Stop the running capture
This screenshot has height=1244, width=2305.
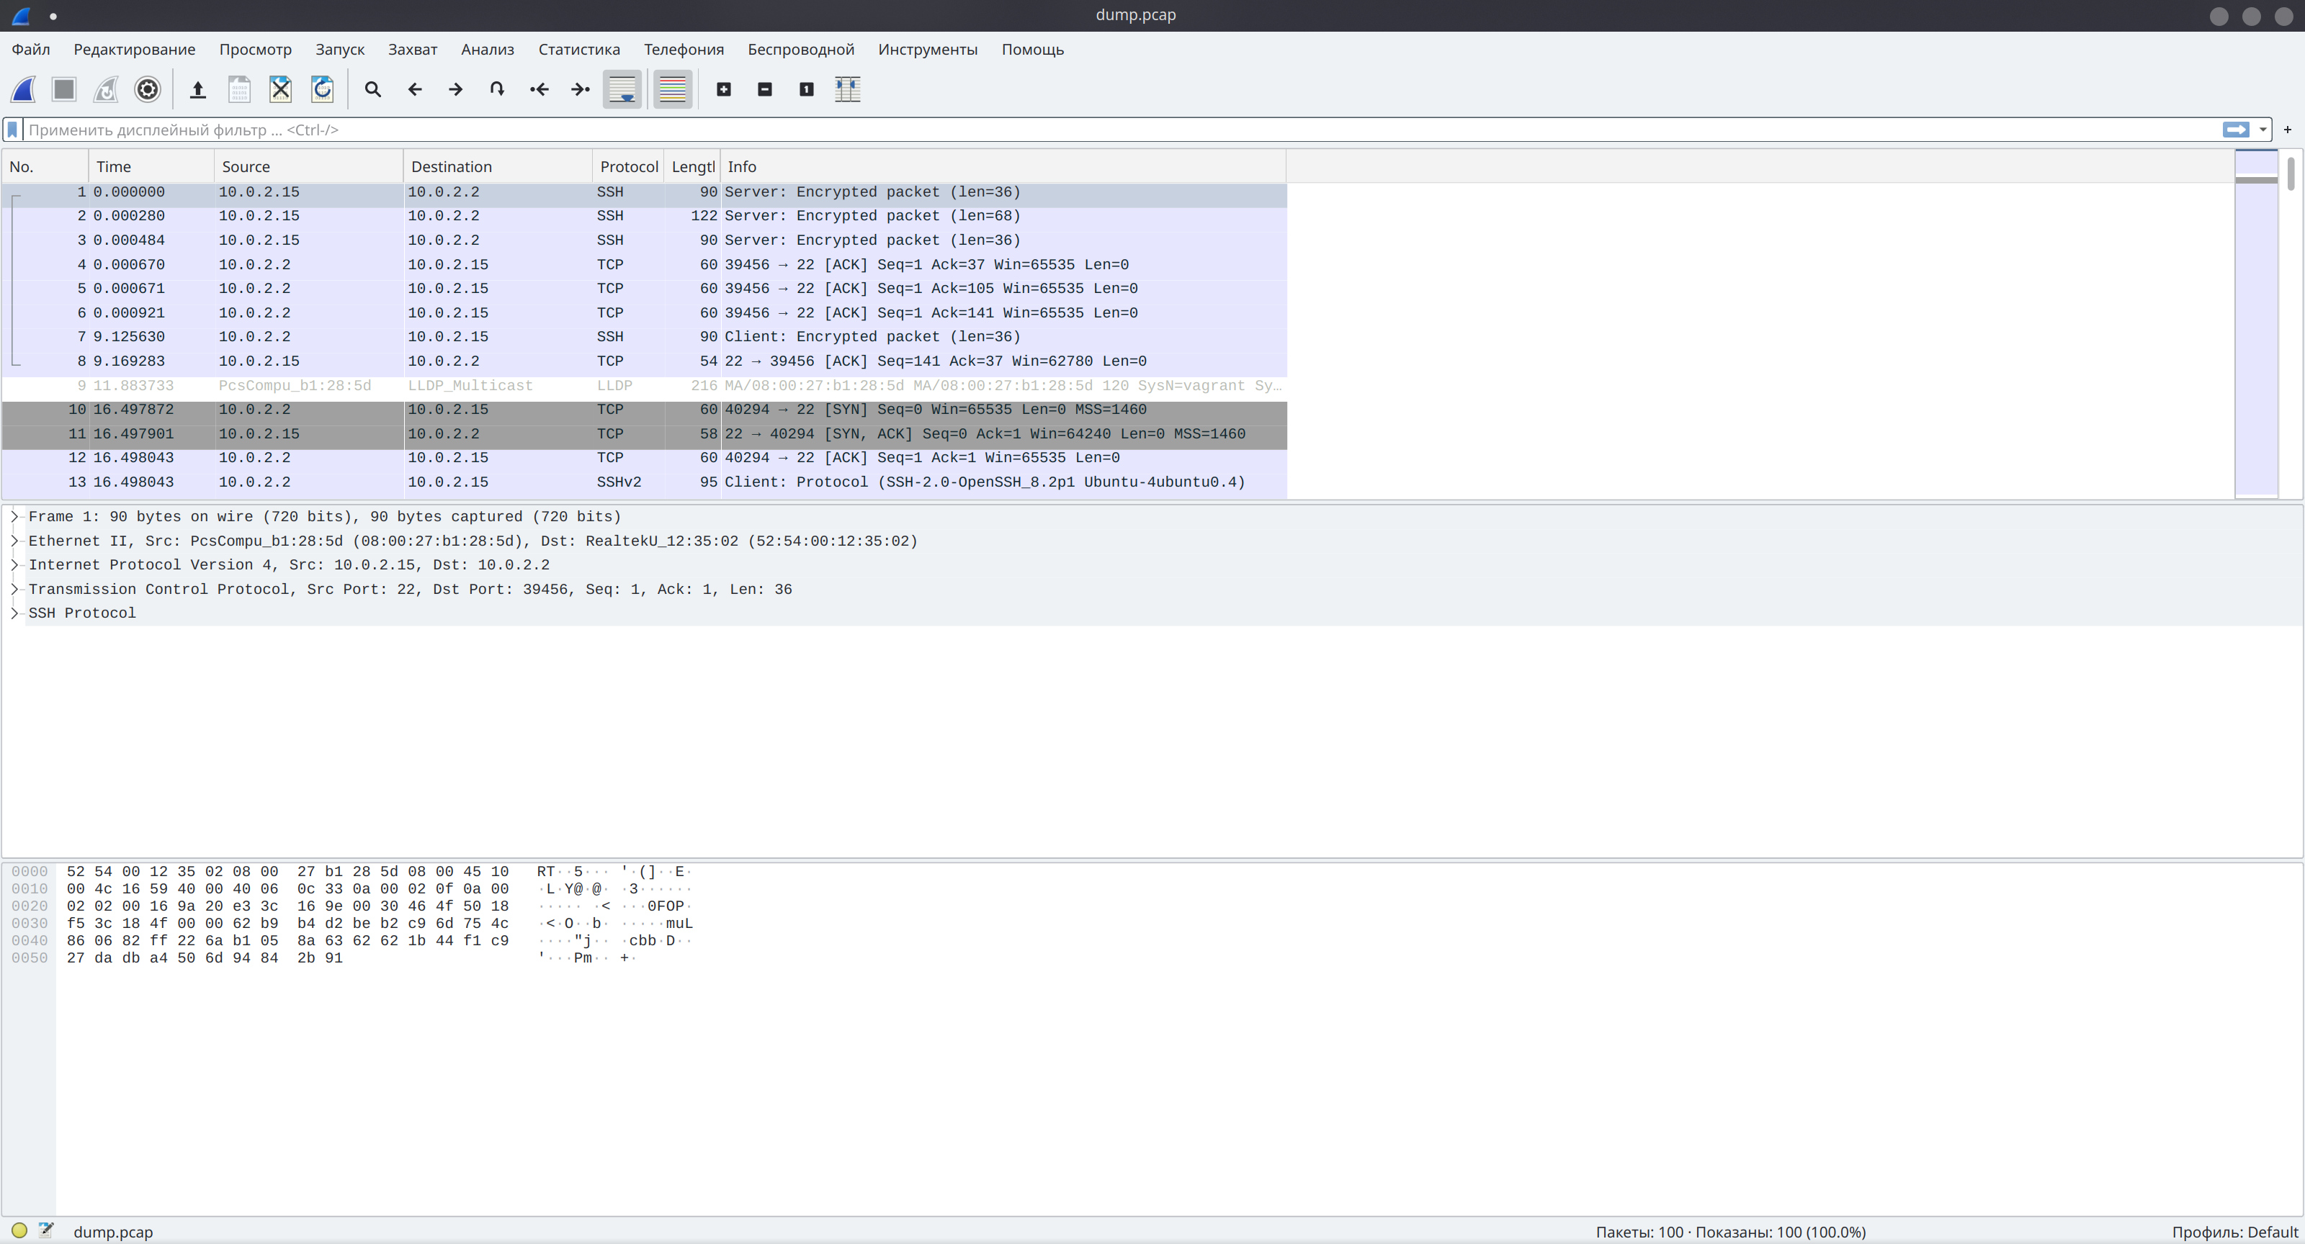63,89
